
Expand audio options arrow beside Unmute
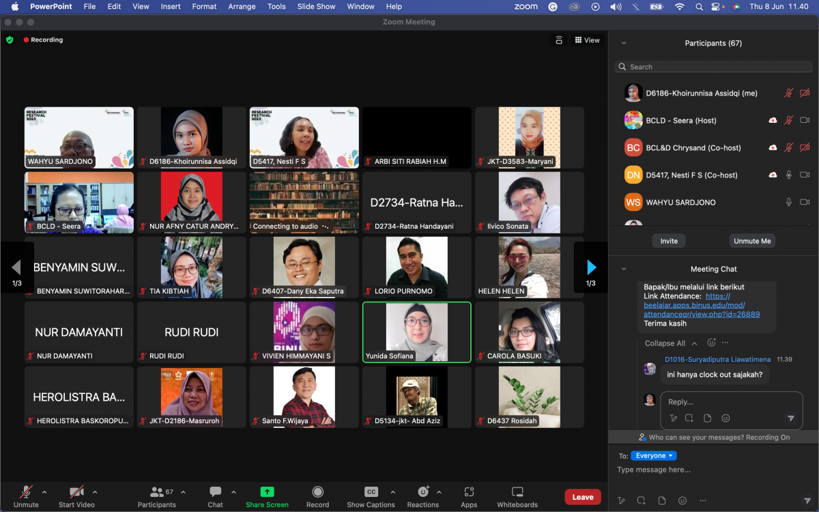[x=44, y=492]
